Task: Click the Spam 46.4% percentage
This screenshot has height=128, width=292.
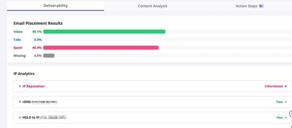Action: [37, 48]
